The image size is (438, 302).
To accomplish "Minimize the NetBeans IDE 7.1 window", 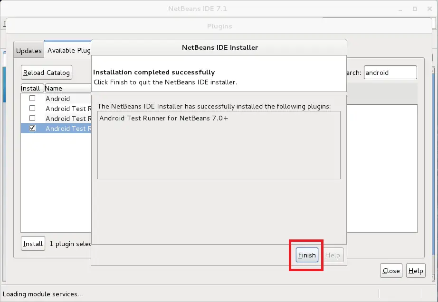I will click(x=400, y=9).
